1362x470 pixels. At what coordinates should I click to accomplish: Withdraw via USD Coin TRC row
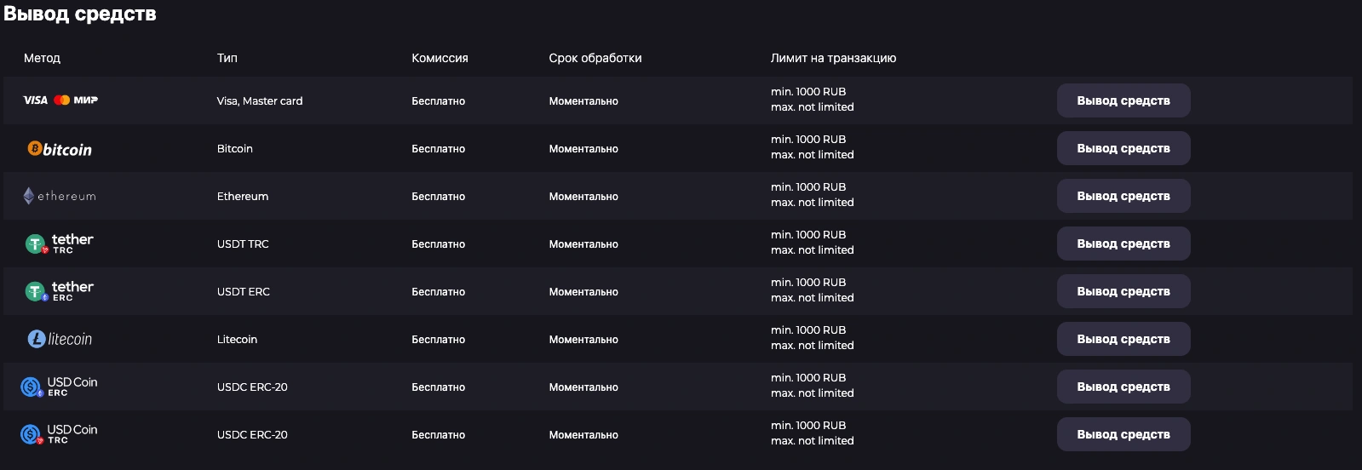(x=1123, y=434)
